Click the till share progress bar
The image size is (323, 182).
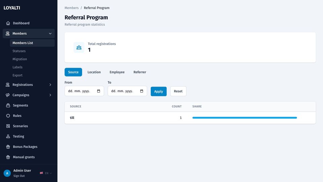[245, 118]
